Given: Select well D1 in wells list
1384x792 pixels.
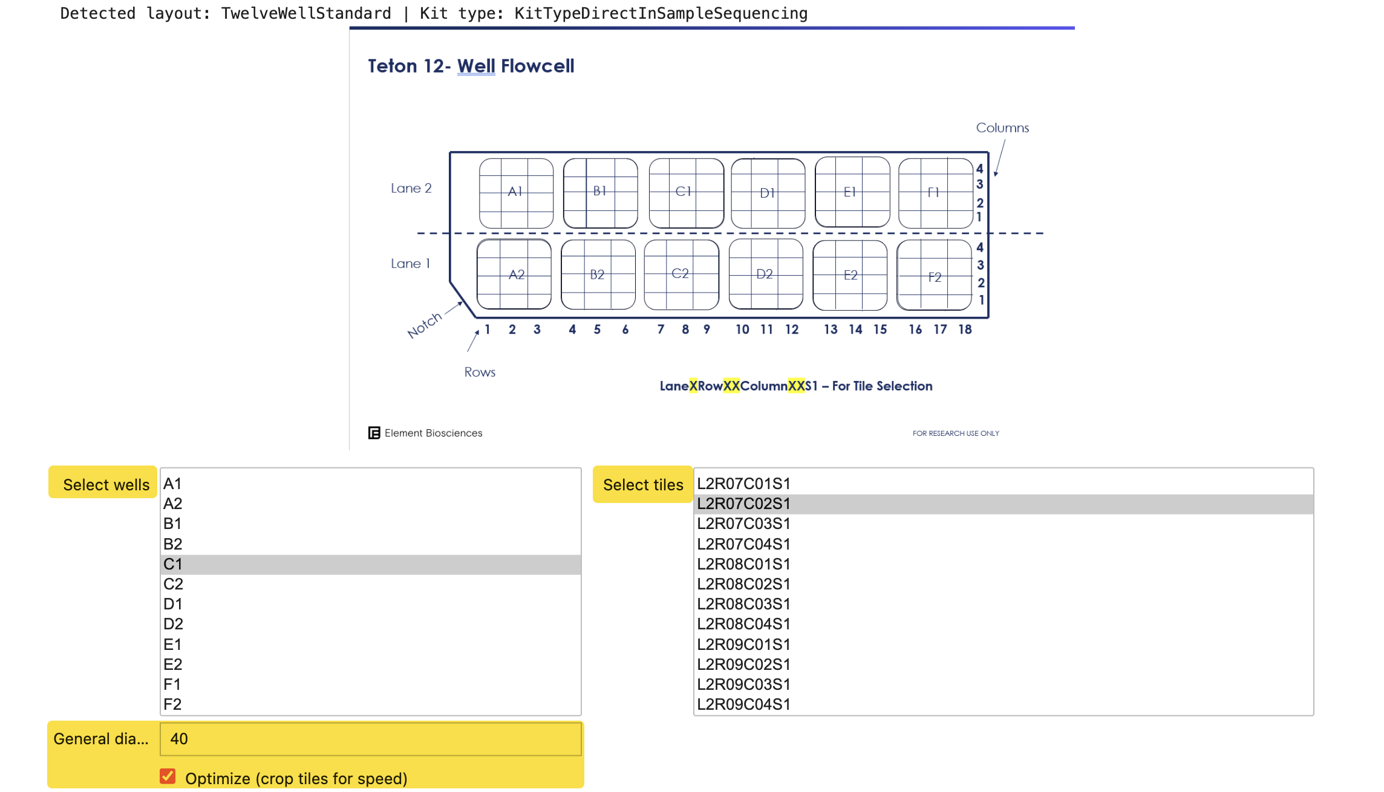Looking at the screenshot, I should tap(371, 604).
